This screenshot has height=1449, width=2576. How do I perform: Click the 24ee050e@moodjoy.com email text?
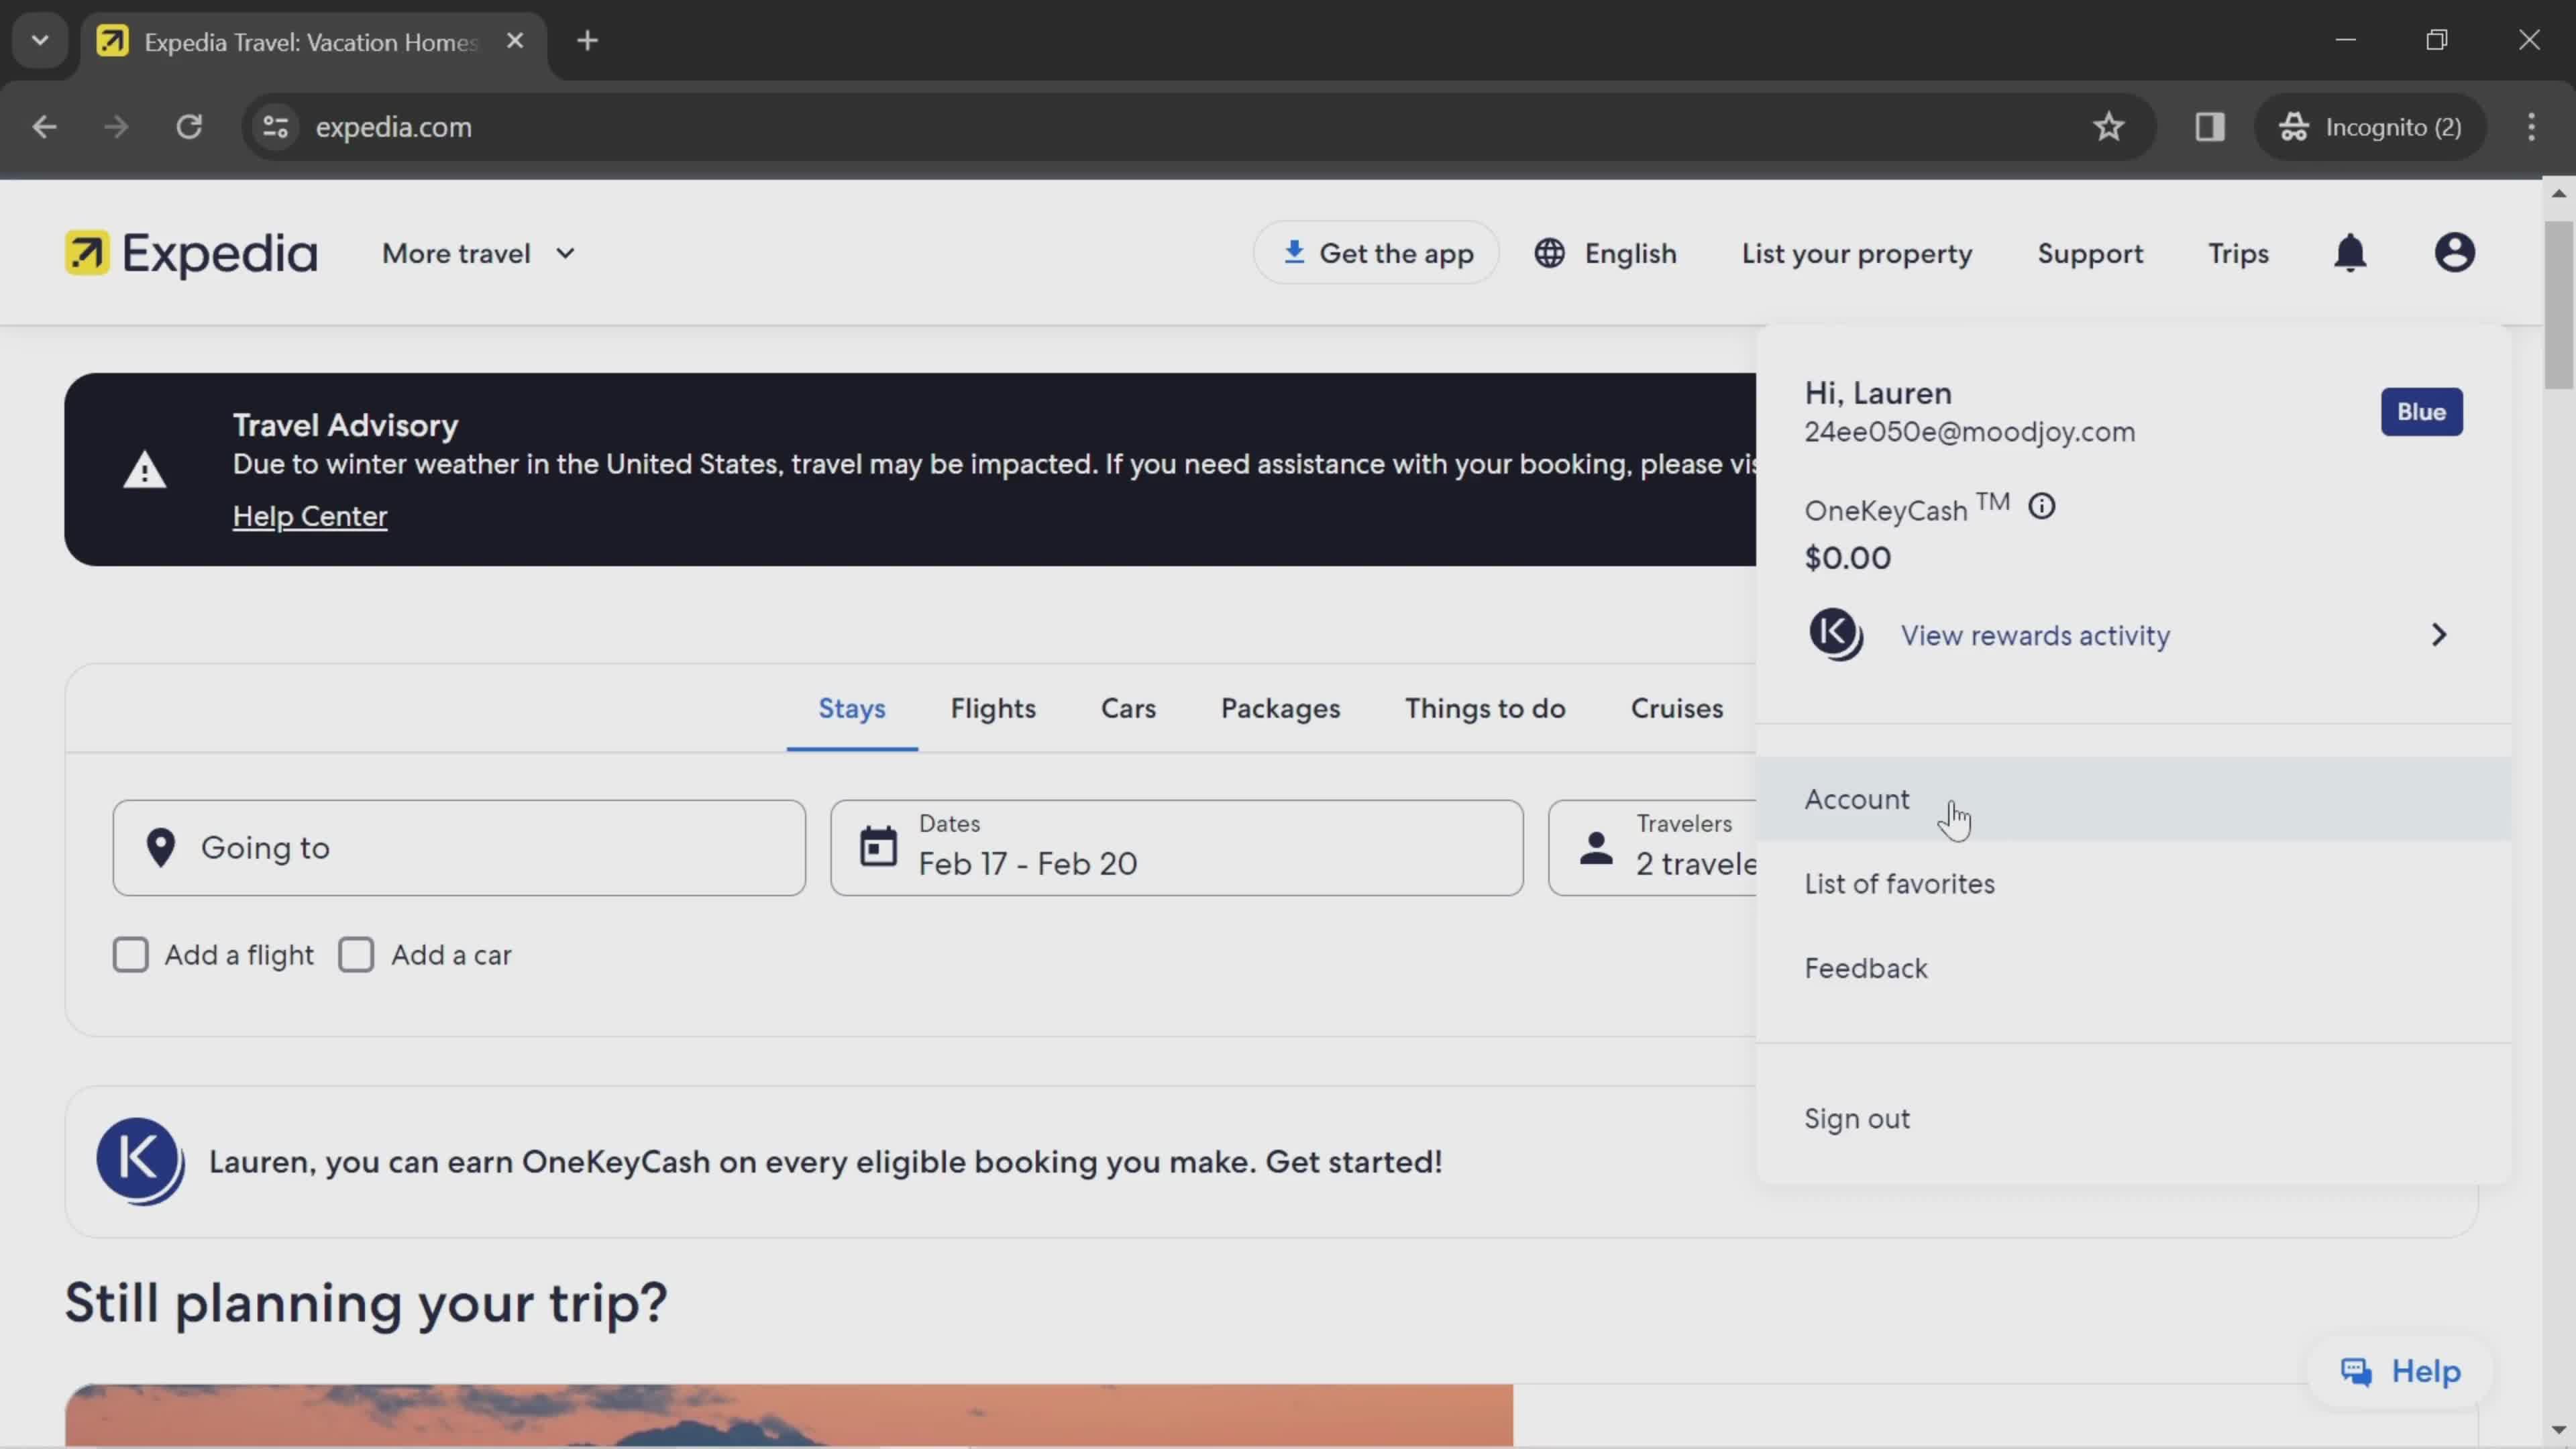pyautogui.click(x=1969, y=432)
